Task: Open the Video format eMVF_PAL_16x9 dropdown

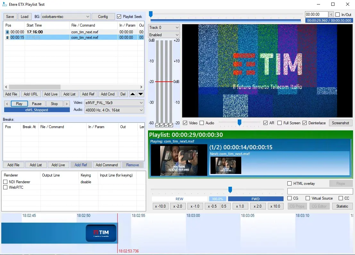Action: (114, 103)
